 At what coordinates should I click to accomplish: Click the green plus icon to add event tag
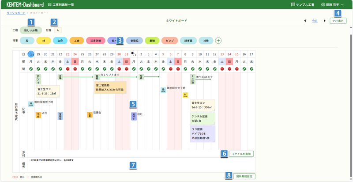click(x=218, y=41)
